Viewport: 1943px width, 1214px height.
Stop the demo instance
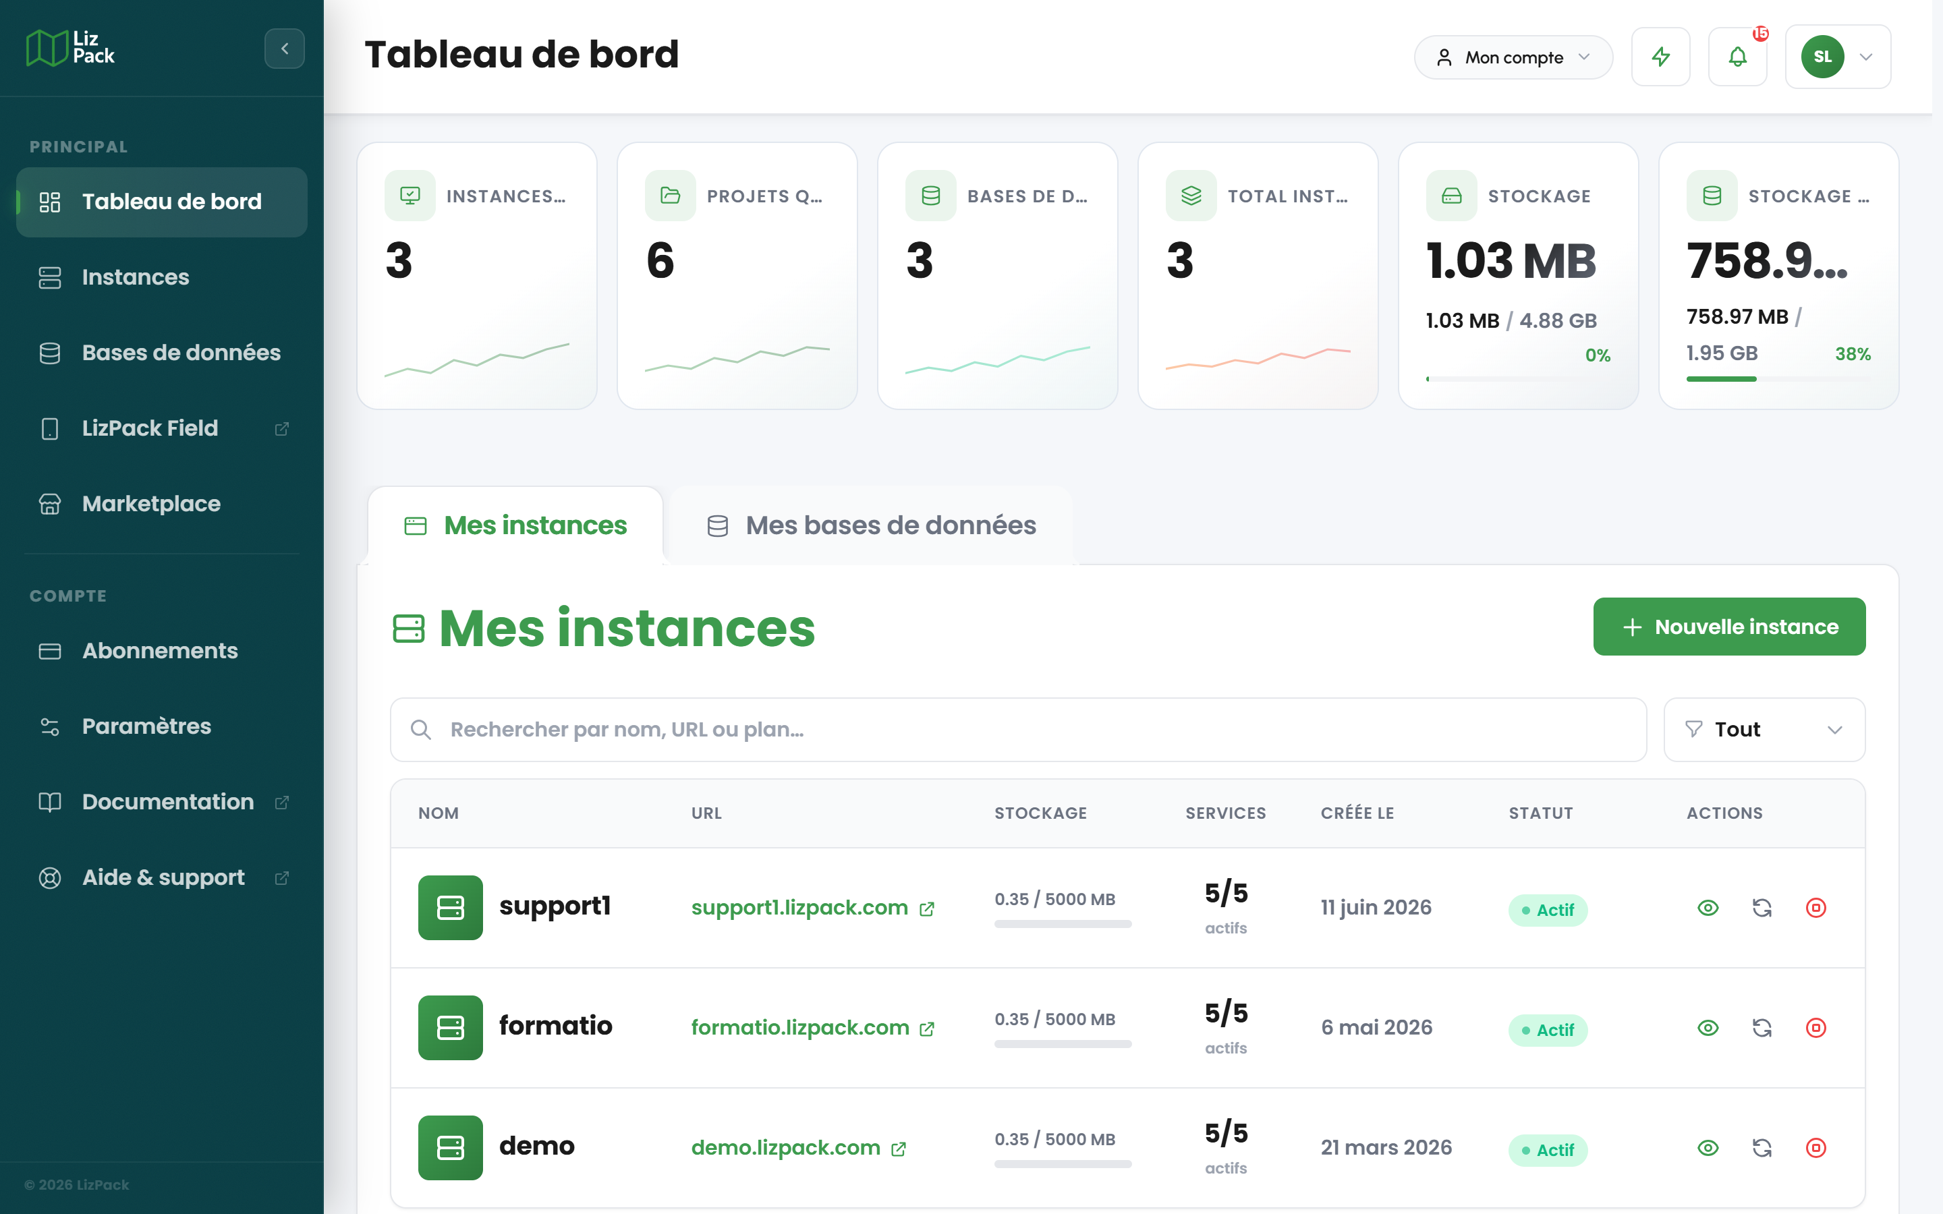[x=1815, y=1147]
